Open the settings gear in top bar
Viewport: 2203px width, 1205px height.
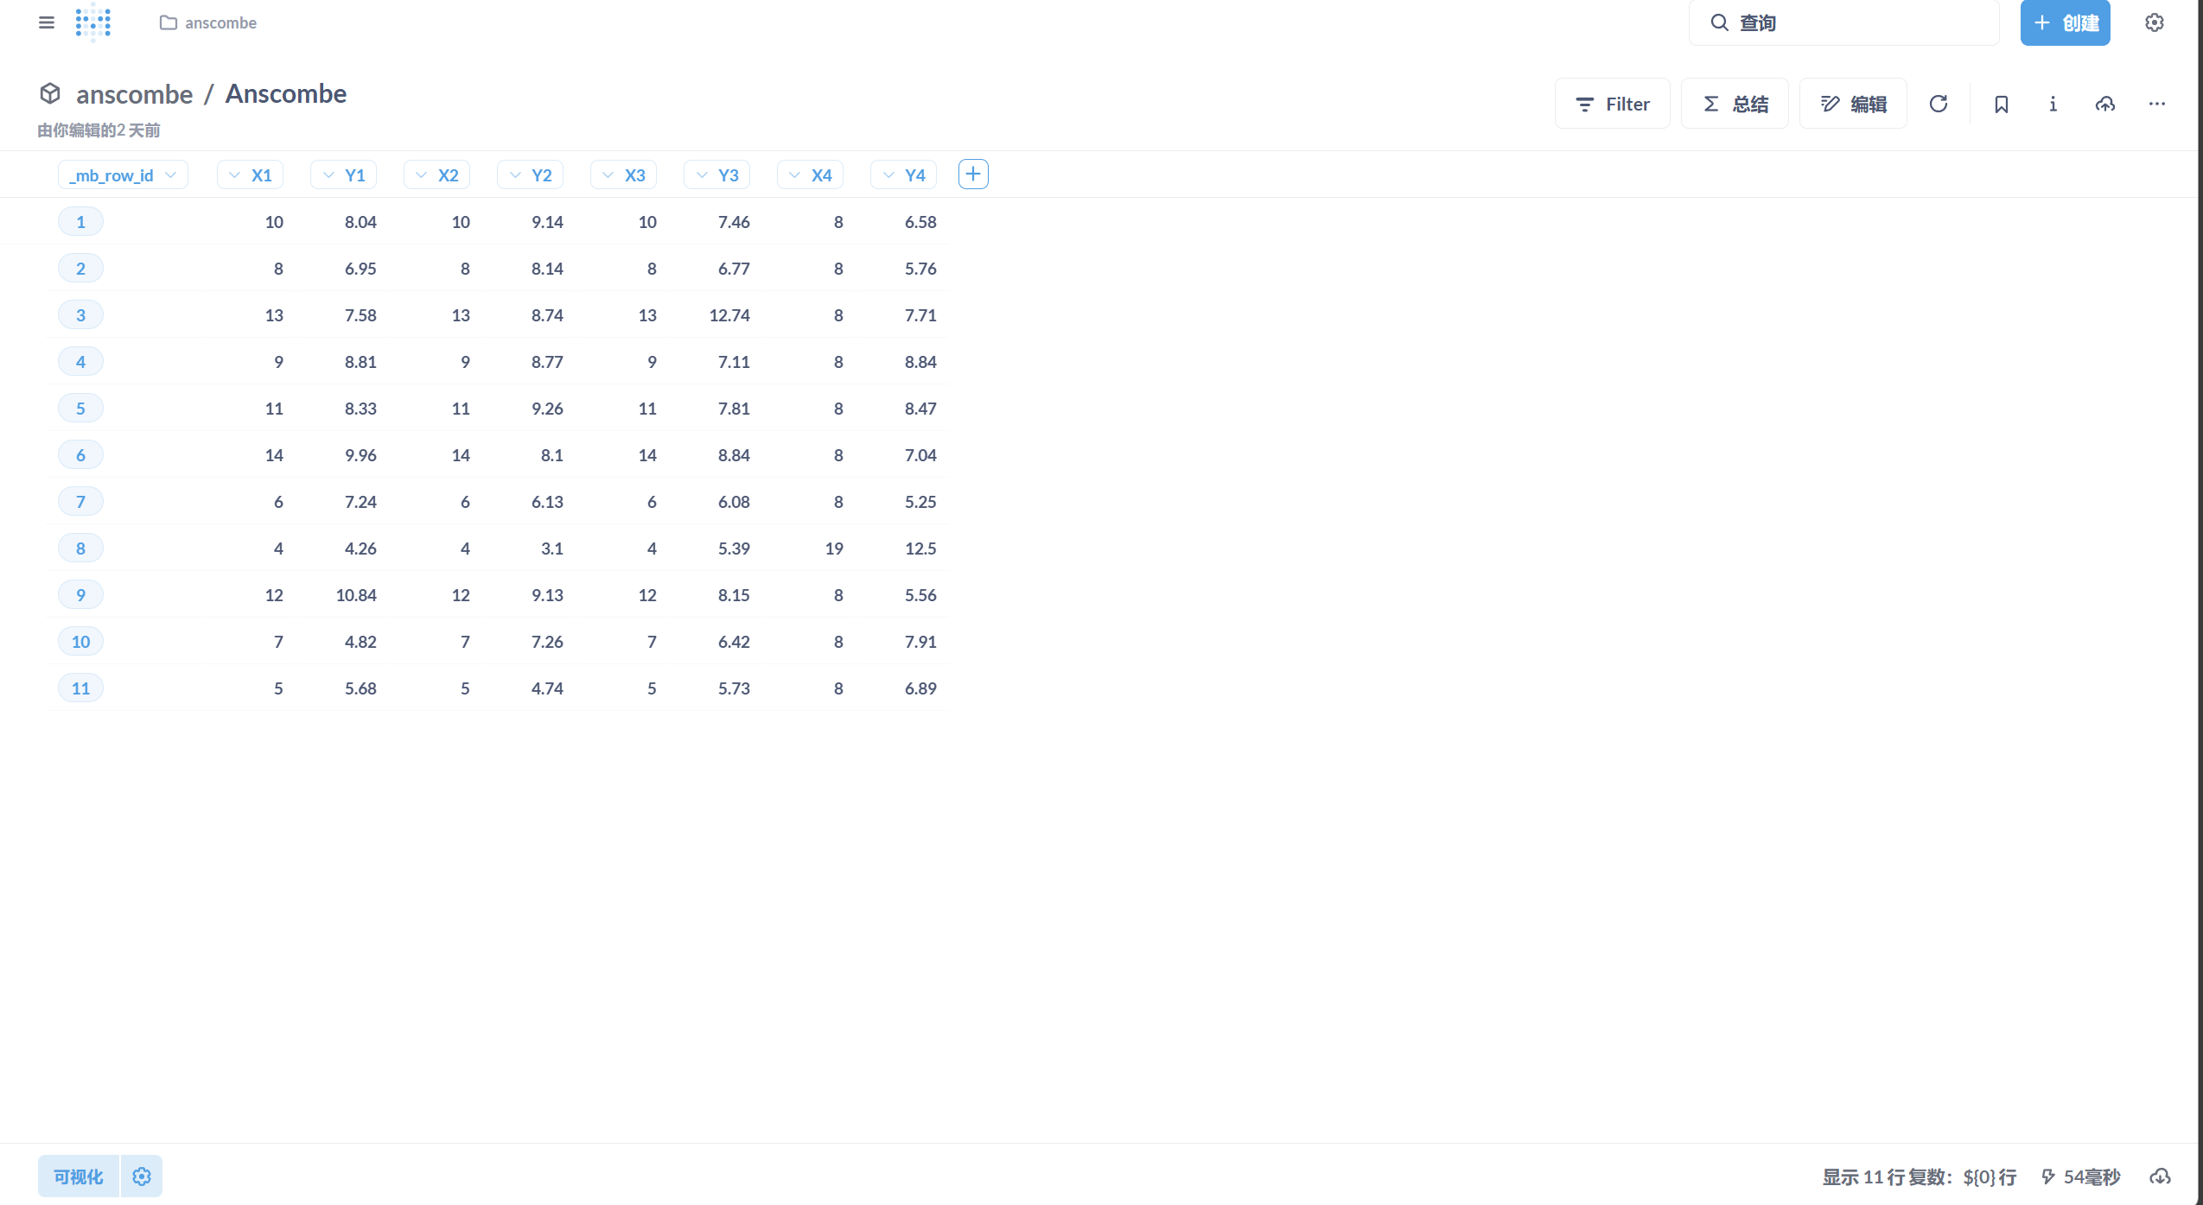coord(2154,22)
